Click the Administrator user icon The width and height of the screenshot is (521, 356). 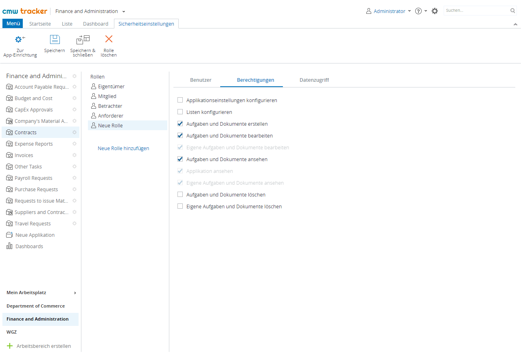(369, 11)
